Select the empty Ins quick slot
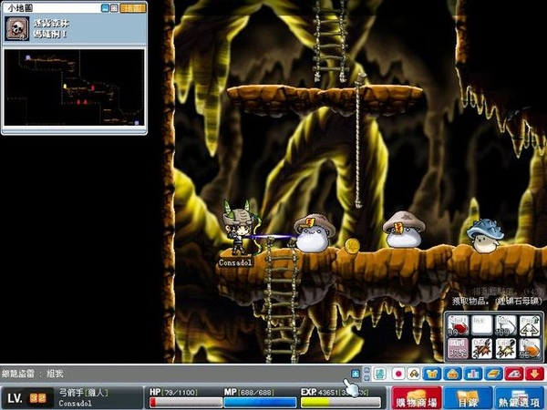Viewport: 547px width, 410px height. 481,325
